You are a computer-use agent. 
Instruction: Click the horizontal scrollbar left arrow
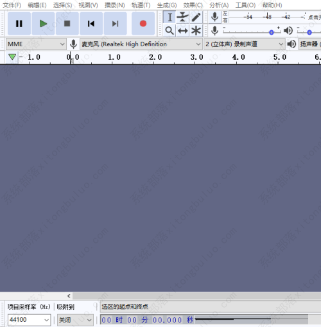coord(69,296)
